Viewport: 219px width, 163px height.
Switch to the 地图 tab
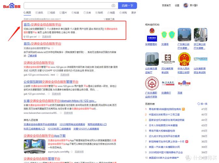(x=111, y=13)
